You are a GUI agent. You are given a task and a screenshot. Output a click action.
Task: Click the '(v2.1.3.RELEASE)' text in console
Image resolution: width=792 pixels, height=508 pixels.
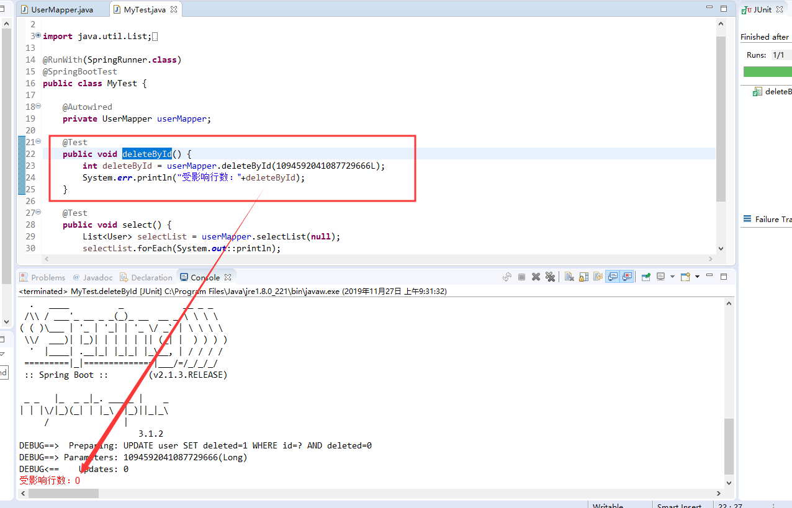coord(188,375)
